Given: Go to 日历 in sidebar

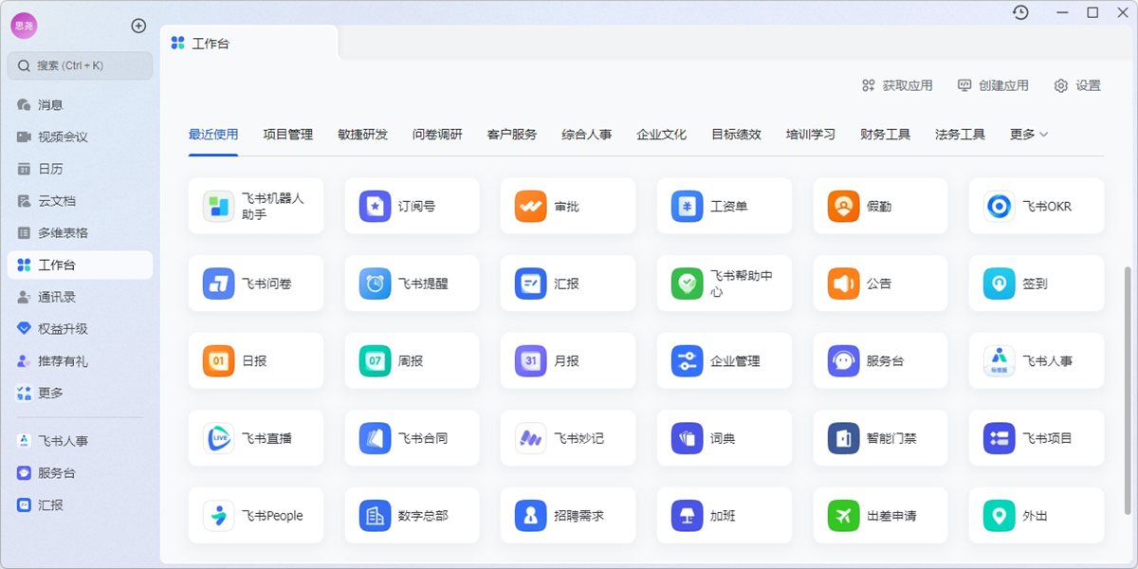Looking at the screenshot, I should (x=80, y=169).
